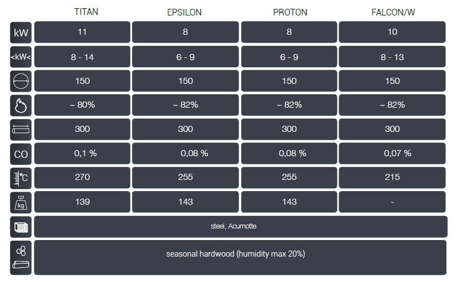Select the EPSILON column header

185,12
